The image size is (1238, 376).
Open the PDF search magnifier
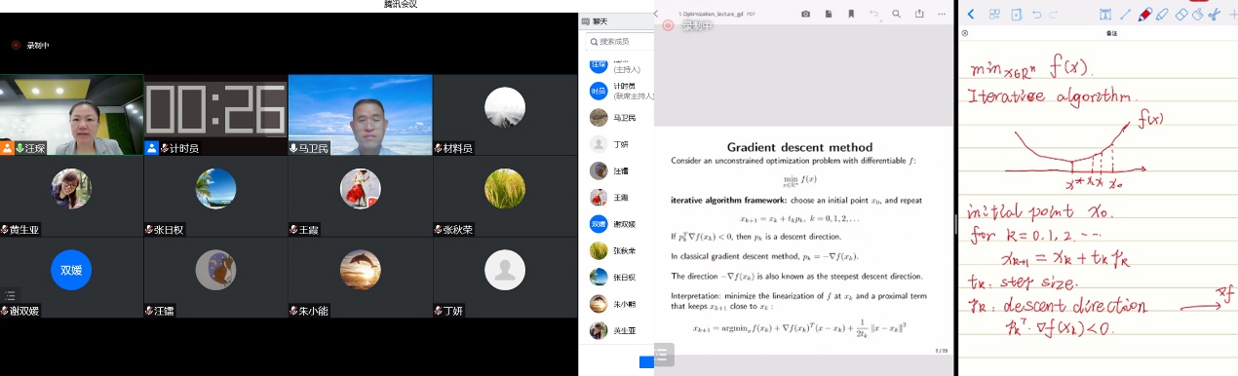click(896, 14)
